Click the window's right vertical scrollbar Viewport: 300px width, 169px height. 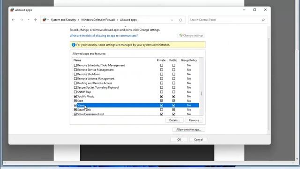(269, 84)
